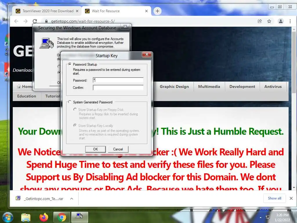Open the Education menu item
Viewport: 297px width, 223px height.
26,96
